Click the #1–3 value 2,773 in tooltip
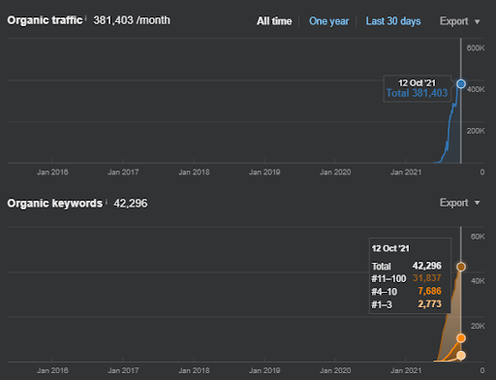Screen dimensions: 496x380 (429, 304)
